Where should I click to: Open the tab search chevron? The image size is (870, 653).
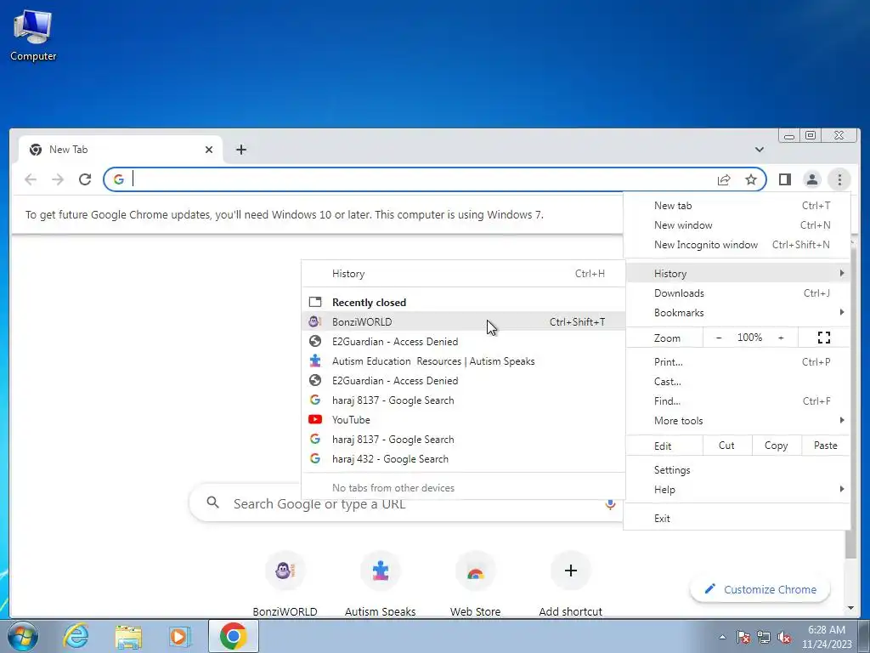click(759, 150)
